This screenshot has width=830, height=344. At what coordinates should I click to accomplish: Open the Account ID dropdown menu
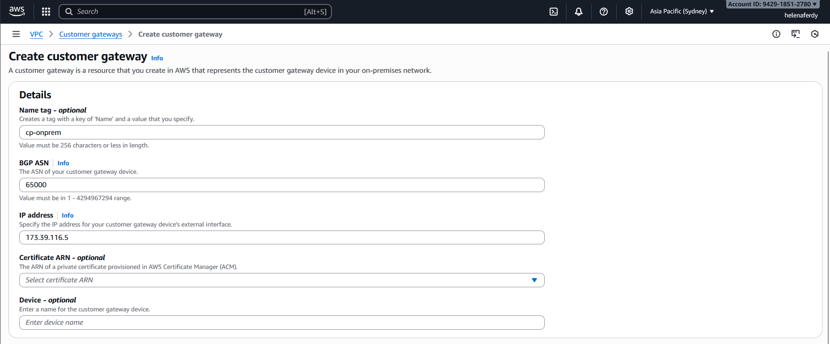772,4
